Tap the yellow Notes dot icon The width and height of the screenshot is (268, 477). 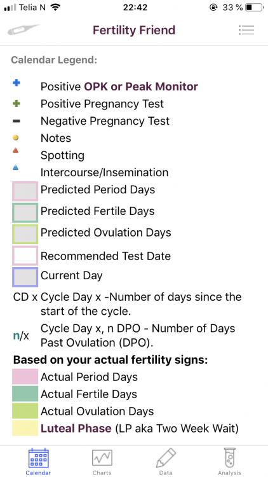(x=16, y=138)
